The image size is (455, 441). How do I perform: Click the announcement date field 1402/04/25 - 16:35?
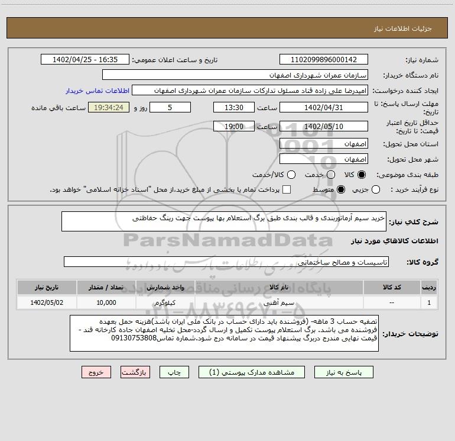[x=85, y=59]
